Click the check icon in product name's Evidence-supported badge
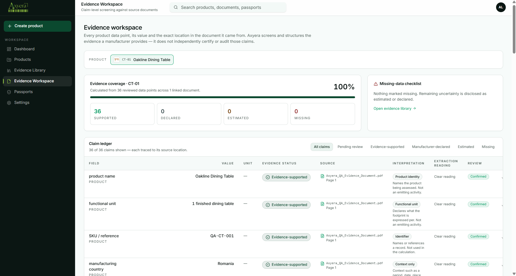The height and width of the screenshot is (276, 516). (268, 177)
